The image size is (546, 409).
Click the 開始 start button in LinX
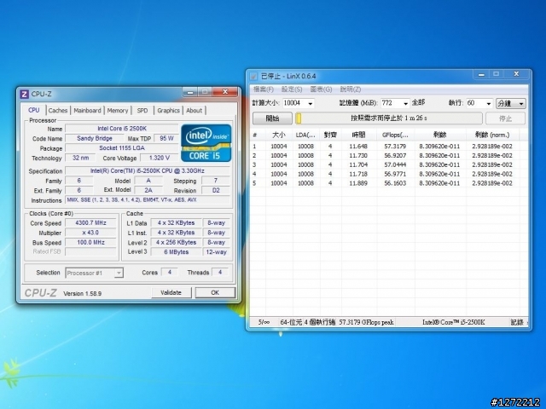point(272,118)
